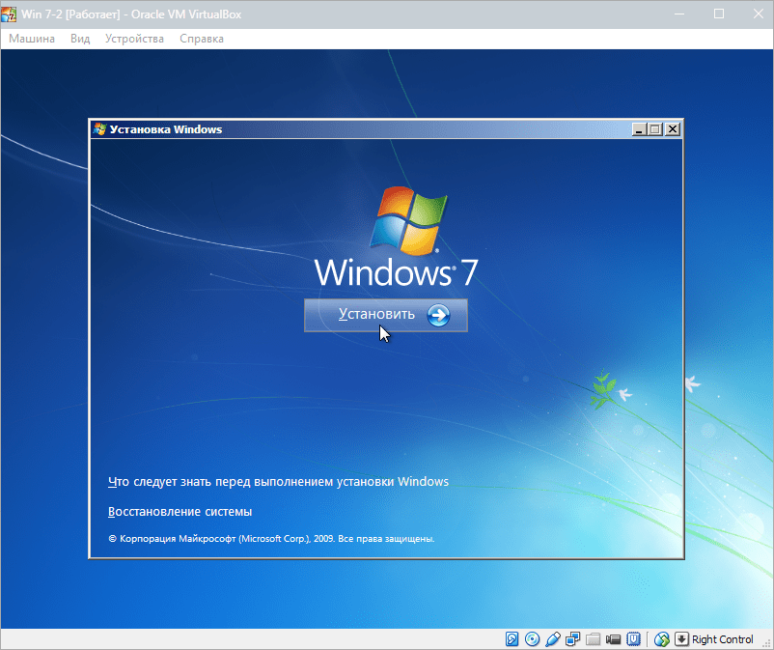Click the Windows setup flag title icon
The height and width of the screenshot is (650, 774).
pyautogui.click(x=99, y=129)
